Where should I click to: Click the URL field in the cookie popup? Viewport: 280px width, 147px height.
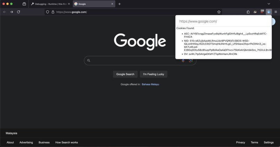coord(223,21)
